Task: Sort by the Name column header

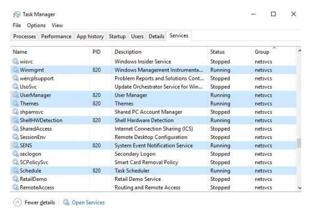Action: pyautogui.click(x=50, y=52)
